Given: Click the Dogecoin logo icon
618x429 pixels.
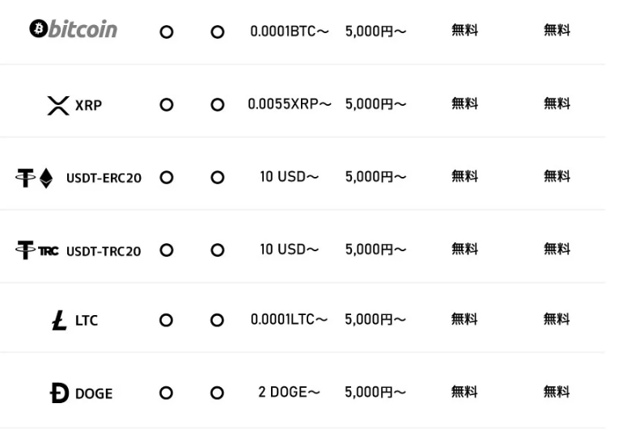Looking at the screenshot, I should (x=59, y=393).
